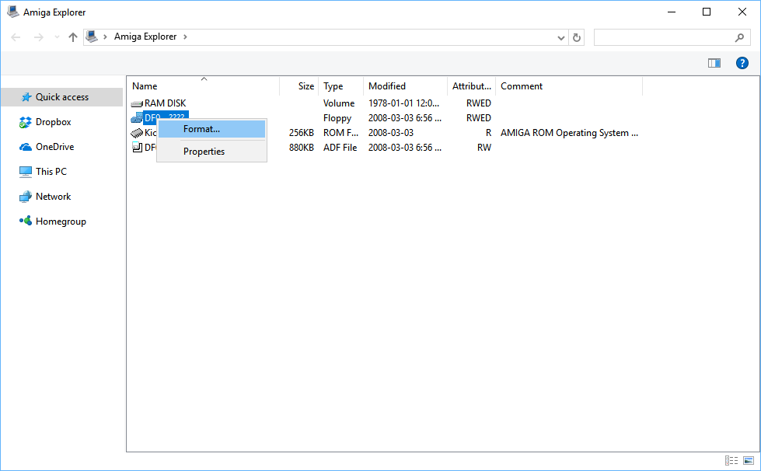Click the Dropbox icon in the sidebar
The height and width of the screenshot is (471, 761).
[x=25, y=122]
